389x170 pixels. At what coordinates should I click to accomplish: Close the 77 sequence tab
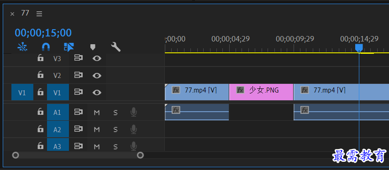click(x=12, y=14)
